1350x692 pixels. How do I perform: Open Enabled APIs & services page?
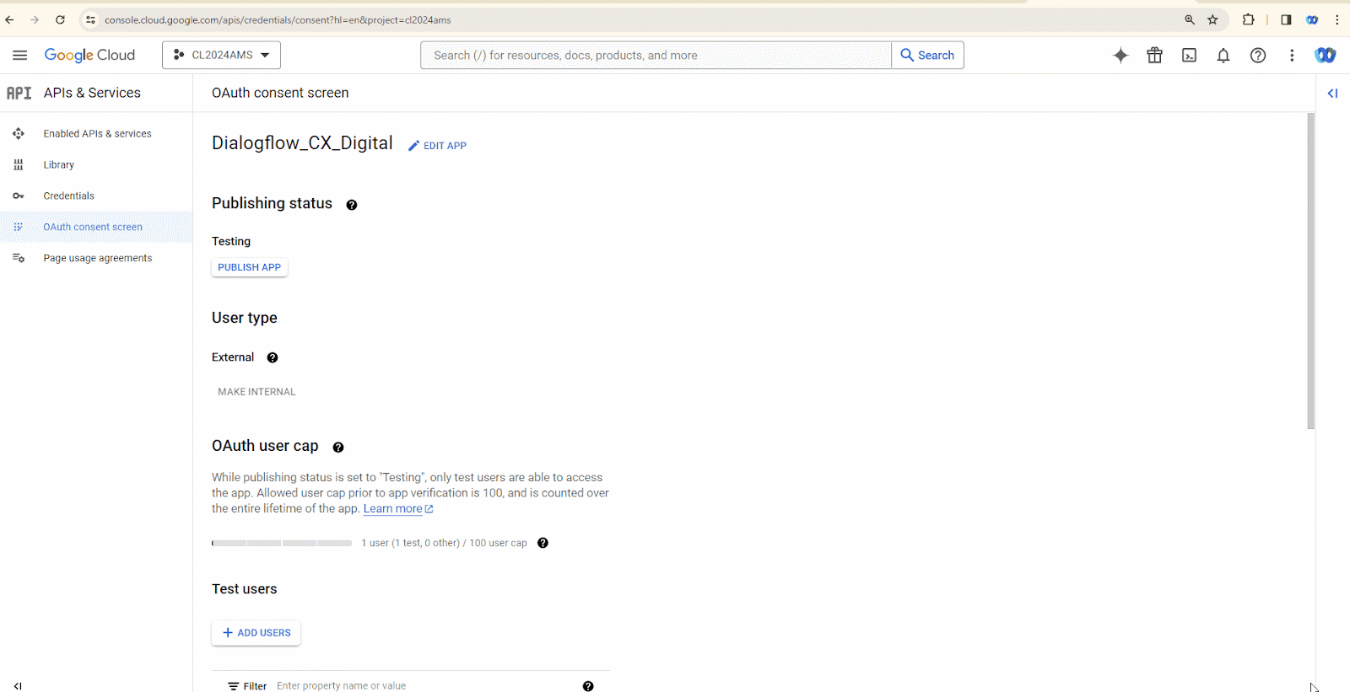click(x=97, y=134)
